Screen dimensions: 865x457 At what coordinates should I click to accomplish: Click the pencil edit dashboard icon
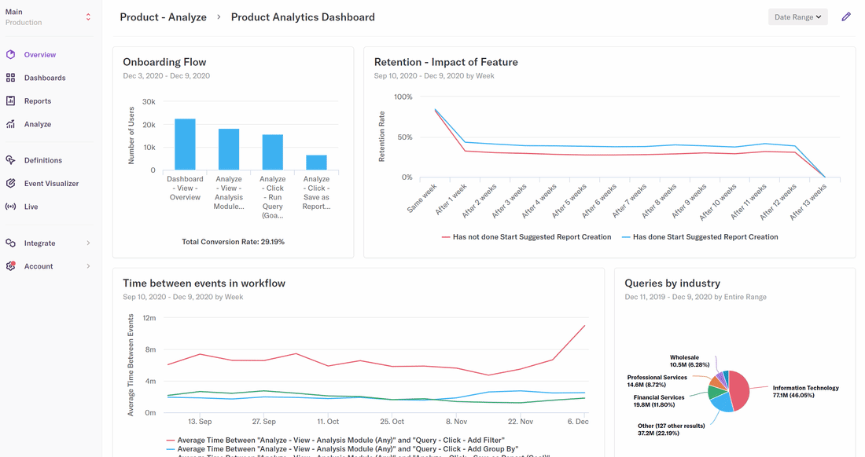tap(846, 17)
